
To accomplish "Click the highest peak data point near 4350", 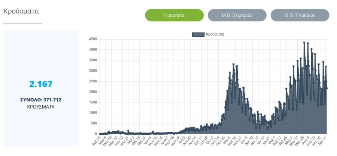I will pos(304,43).
